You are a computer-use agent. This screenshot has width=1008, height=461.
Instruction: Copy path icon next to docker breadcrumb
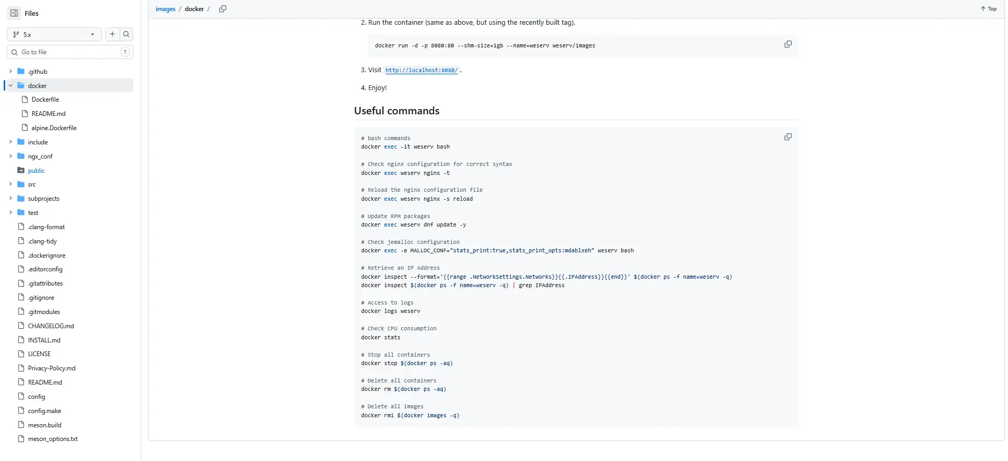pyautogui.click(x=223, y=9)
